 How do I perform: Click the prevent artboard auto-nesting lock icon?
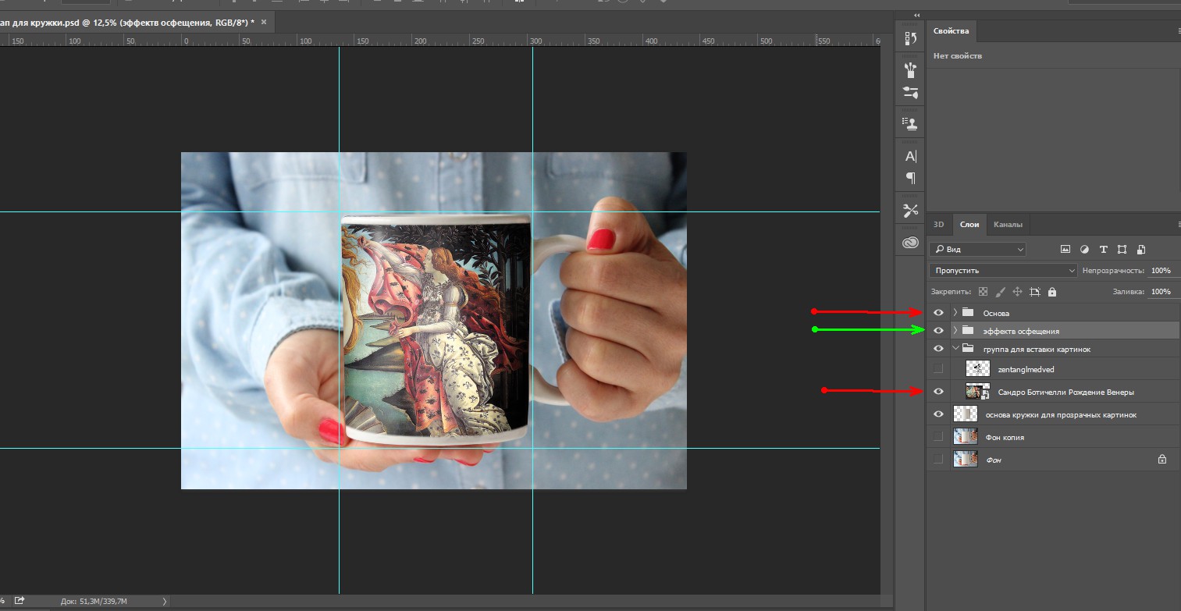(1034, 292)
